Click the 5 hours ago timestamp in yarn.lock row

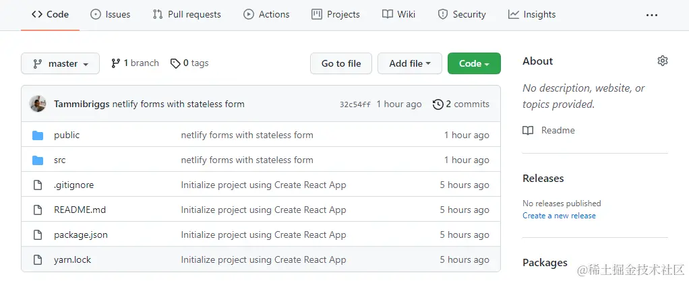click(x=465, y=260)
